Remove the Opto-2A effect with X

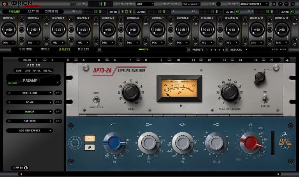coord(9,112)
